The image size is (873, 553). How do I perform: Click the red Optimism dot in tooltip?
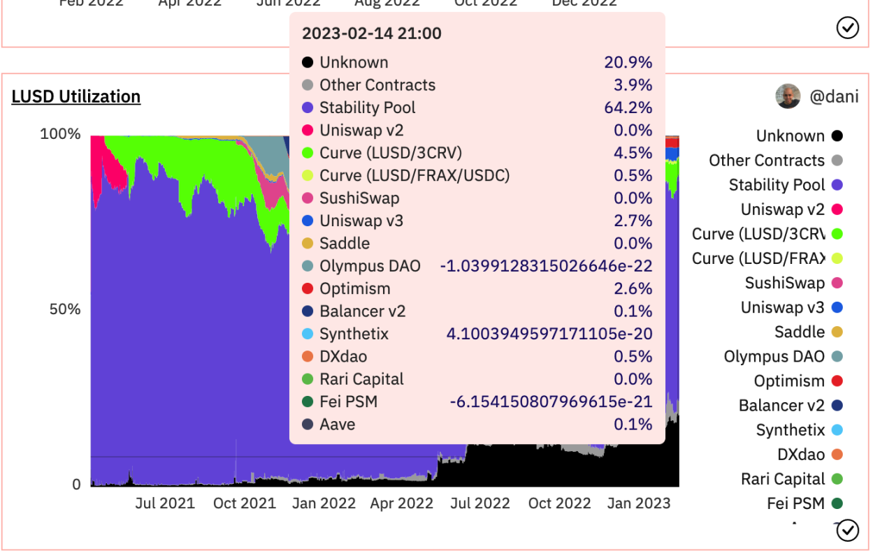[x=307, y=289]
